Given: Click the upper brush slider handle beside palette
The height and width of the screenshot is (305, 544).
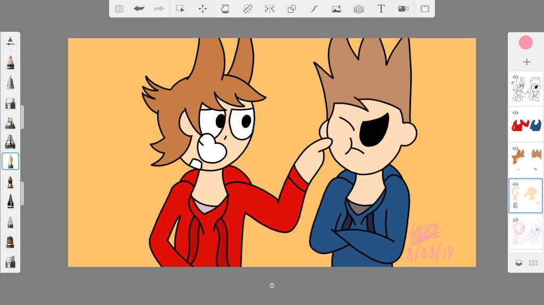Looking at the screenshot, I should (22, 117).
